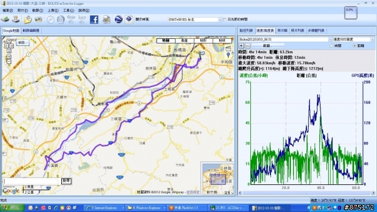Click the plus zoom button above chart

point(242,46)
